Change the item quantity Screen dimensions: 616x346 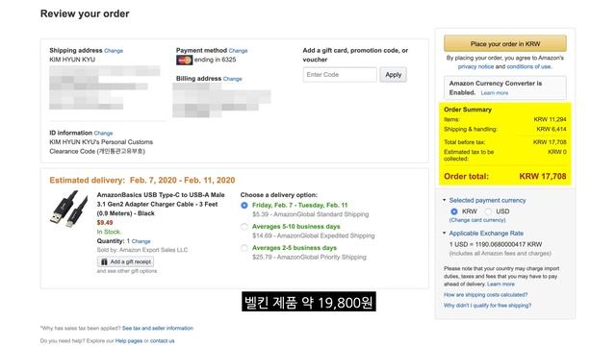(141, 241)
